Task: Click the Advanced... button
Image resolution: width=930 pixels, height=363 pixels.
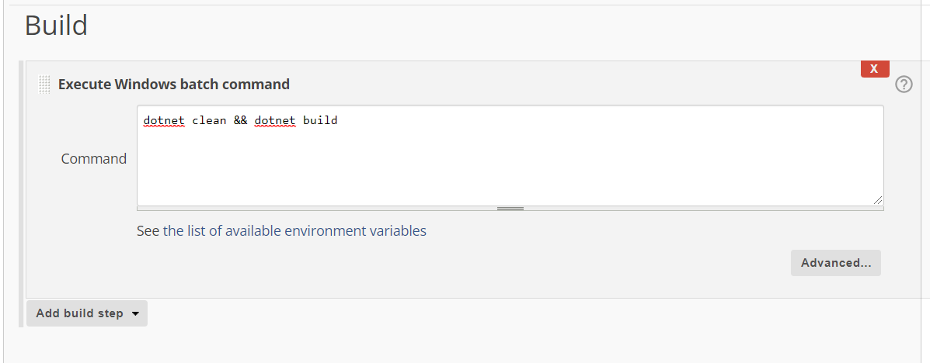Action: tap(835, 263)
